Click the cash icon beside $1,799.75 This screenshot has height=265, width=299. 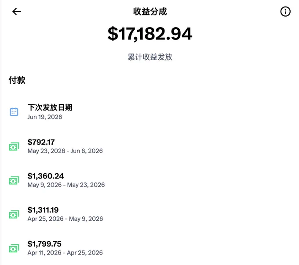pos(14,248)
